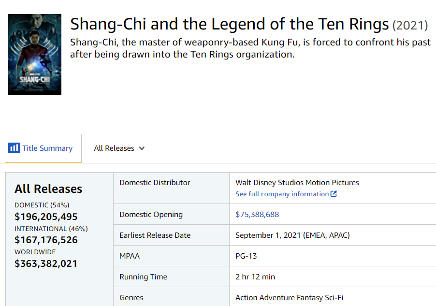Click the PG-13 MPAA rating value
The height and width of the screenshot is (306, 436).
point(246,256)
